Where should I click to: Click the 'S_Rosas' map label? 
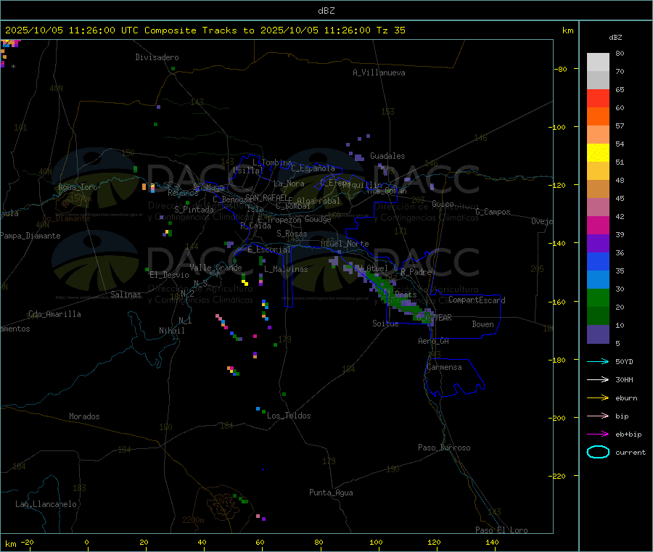pyautogui.click(x=292, y=234)
